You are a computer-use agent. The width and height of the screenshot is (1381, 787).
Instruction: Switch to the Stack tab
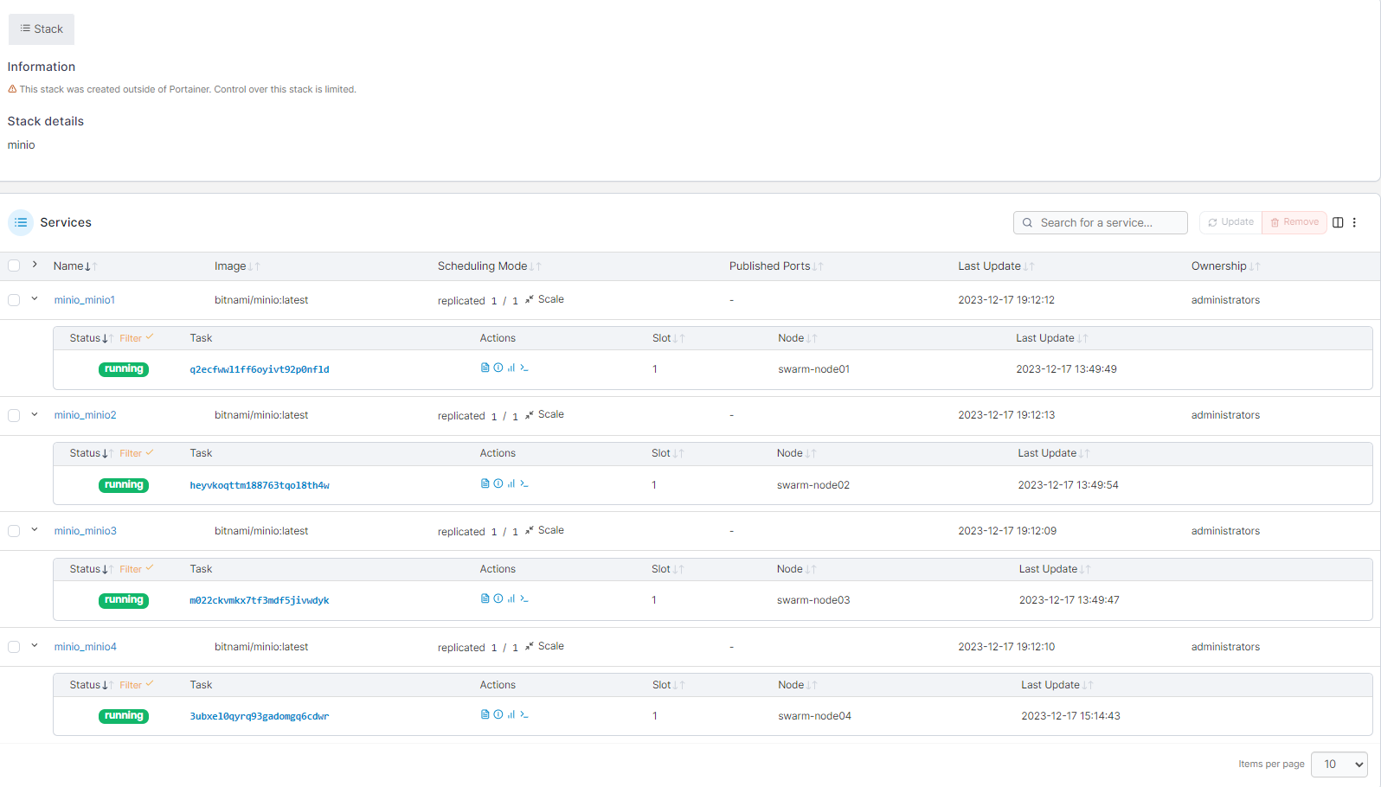[42, 29]
